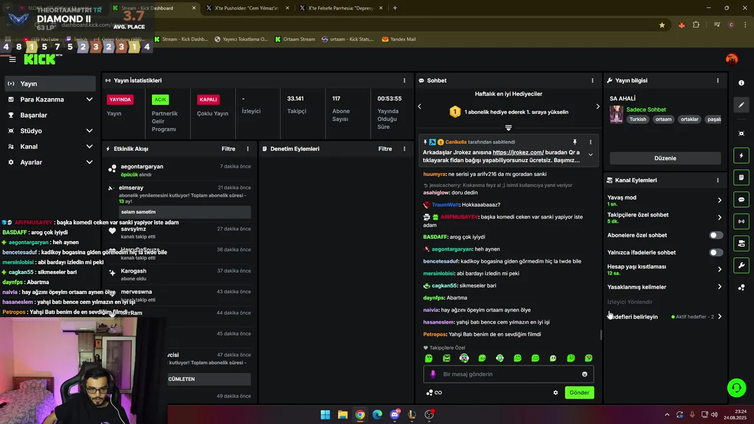The height and width of the screenshot is (424, 754).
Task: Toggle Yalnızca ifadelerle sohbet switch
Action: [716, 253]
